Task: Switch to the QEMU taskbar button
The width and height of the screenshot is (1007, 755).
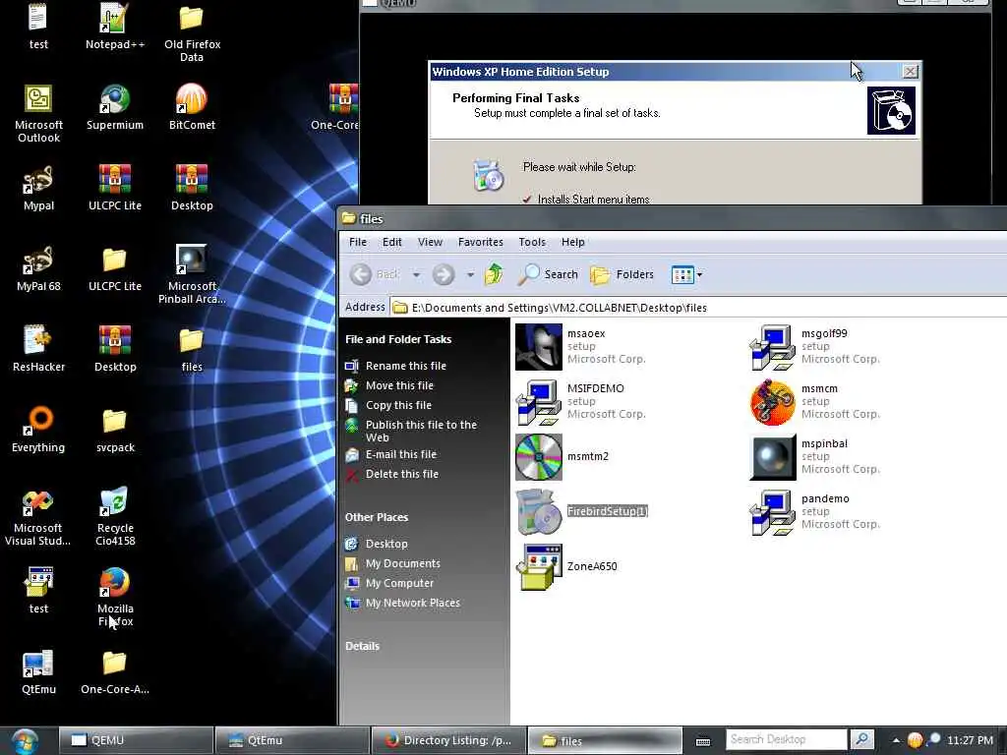Action: [136, 740]
